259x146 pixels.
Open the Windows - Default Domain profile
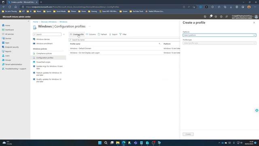[81, 49]
